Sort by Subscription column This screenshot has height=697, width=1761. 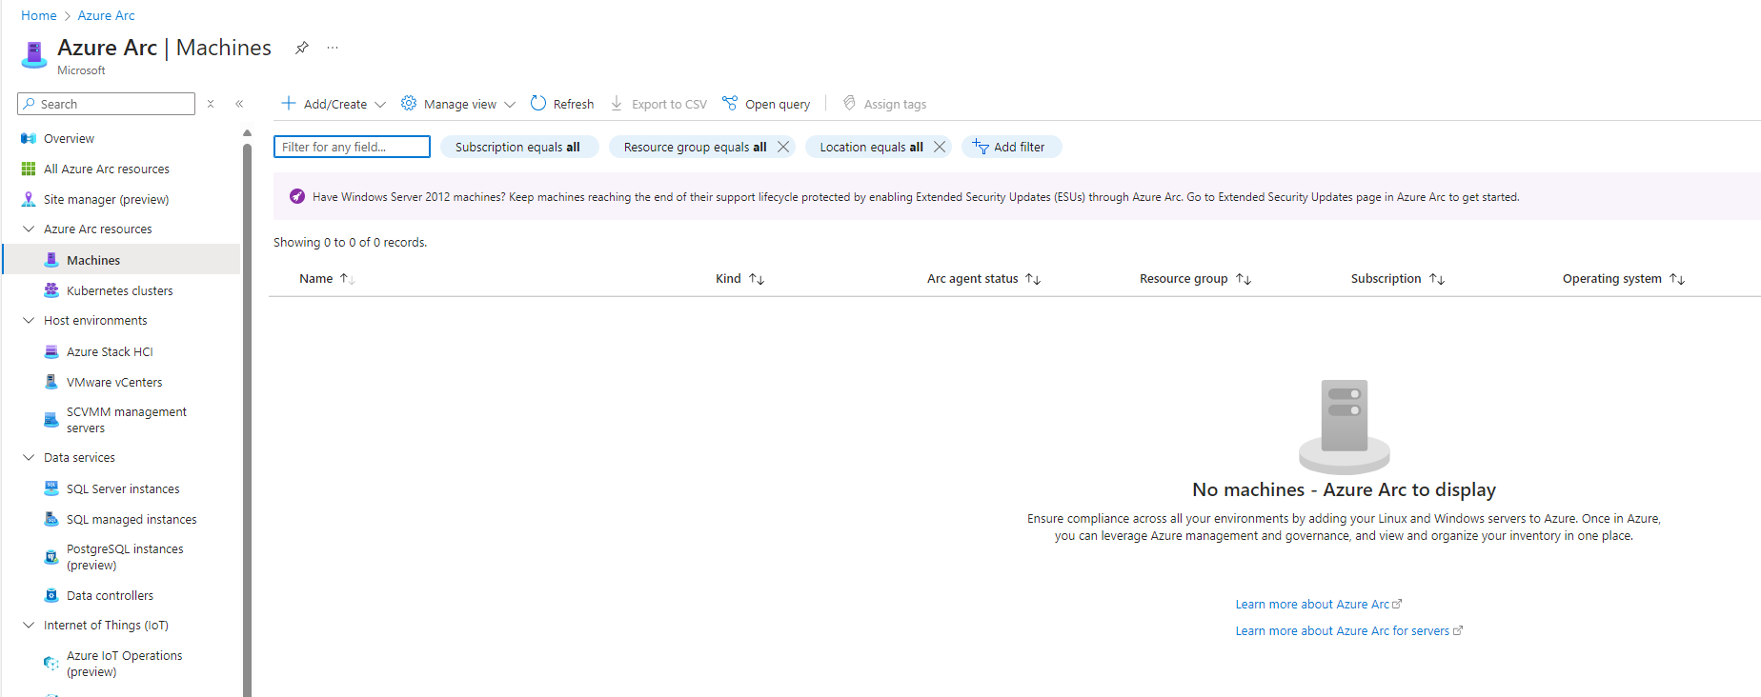coord(1398,278)
